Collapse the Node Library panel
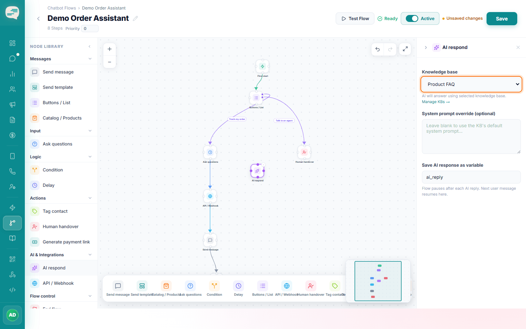This screenshot has height=329, width=526. click(x=90, y=46)
